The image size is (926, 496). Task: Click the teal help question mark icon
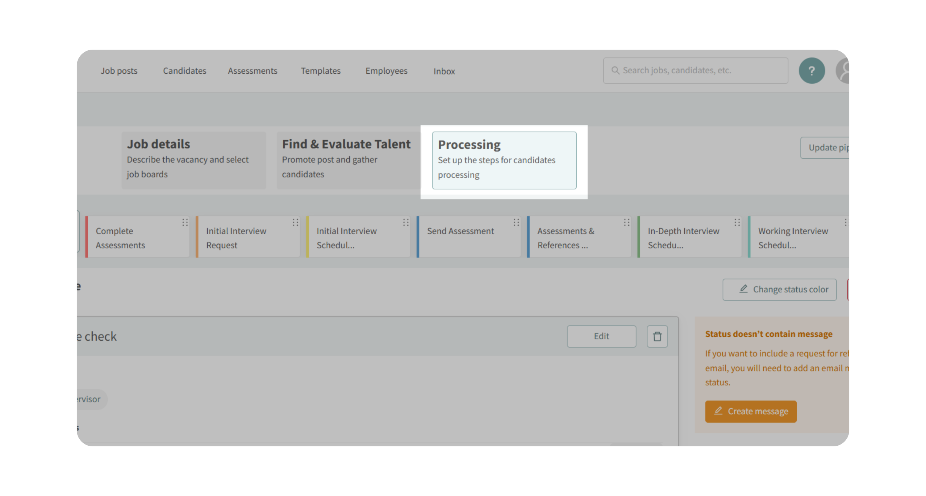pos(811,71)
